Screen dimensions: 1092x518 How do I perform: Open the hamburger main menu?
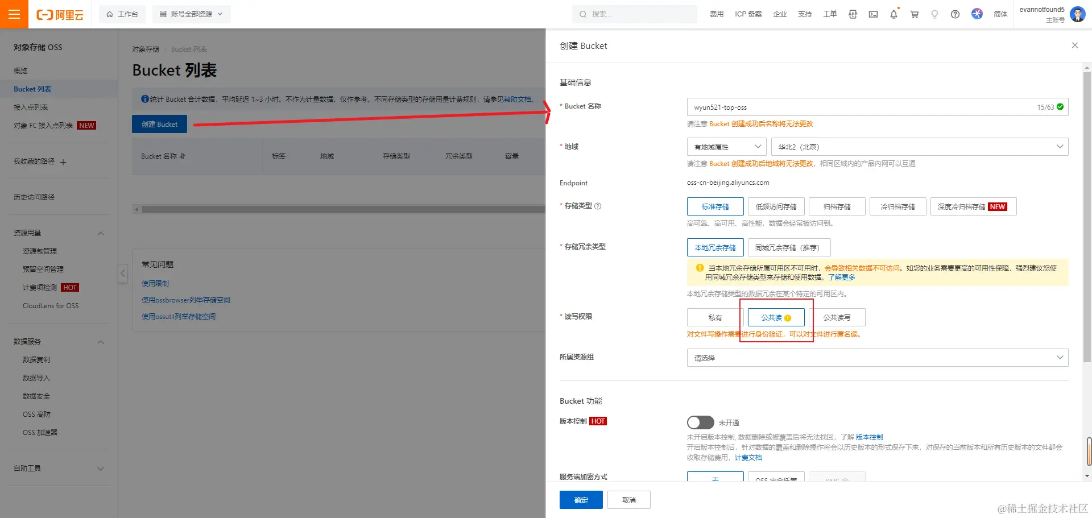(14, 14)
